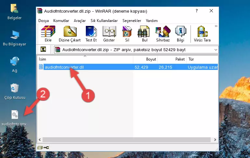Click the horizontal scrollbar left arrow
250x158 pixels.
coord(40,140)
